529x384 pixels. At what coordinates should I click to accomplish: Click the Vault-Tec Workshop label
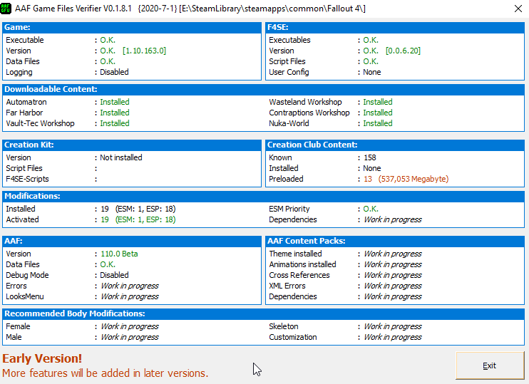coord(40,123)
